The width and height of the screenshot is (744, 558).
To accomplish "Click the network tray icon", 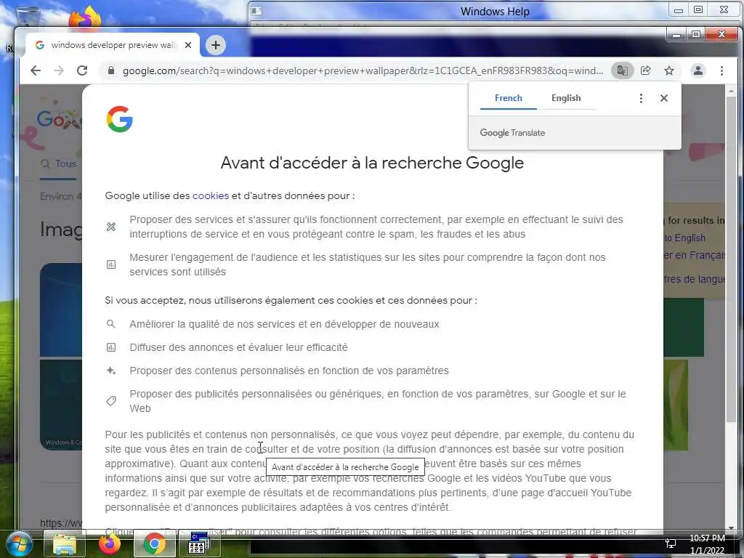I will coord(671,543).
